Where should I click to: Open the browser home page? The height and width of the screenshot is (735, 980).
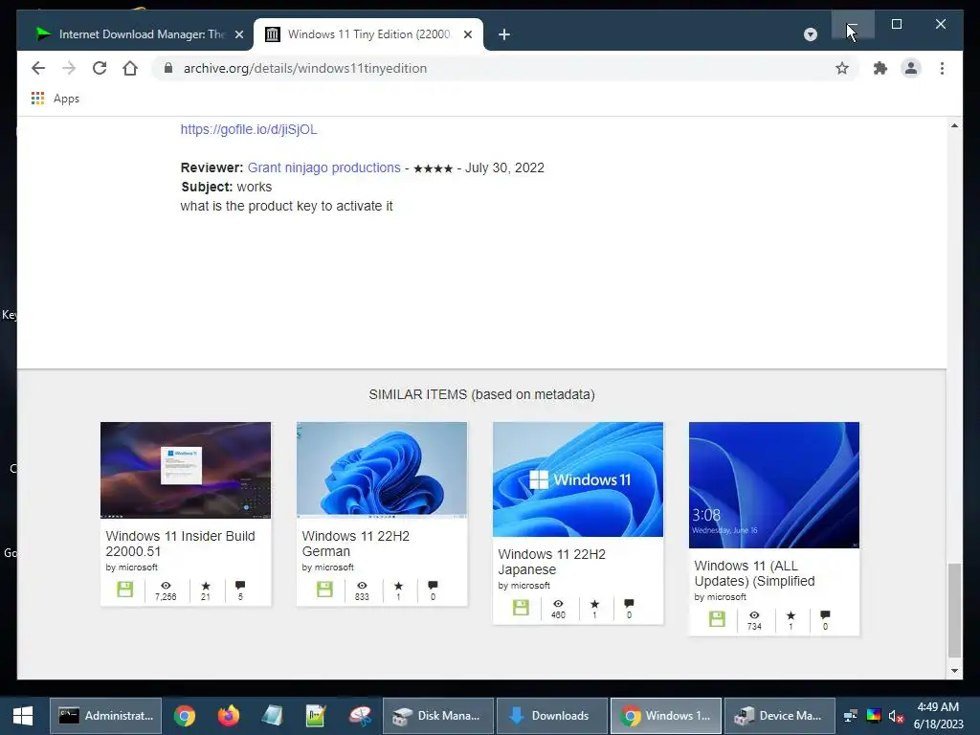pyautogui.click(x=130, y=68)
